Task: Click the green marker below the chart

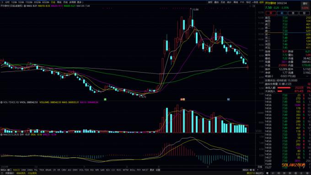Action: pyautogui.click(x=105, y=99)
